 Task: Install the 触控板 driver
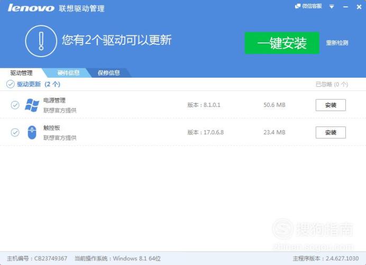pos(331,132)
